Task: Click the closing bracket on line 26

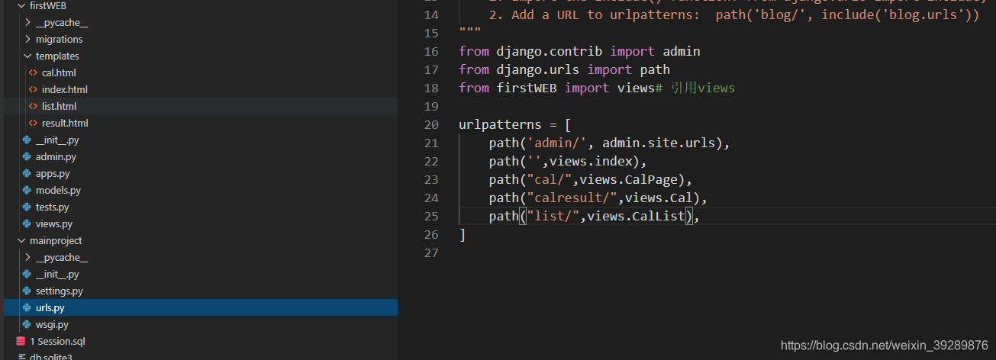Action: (x=463, y=234)
